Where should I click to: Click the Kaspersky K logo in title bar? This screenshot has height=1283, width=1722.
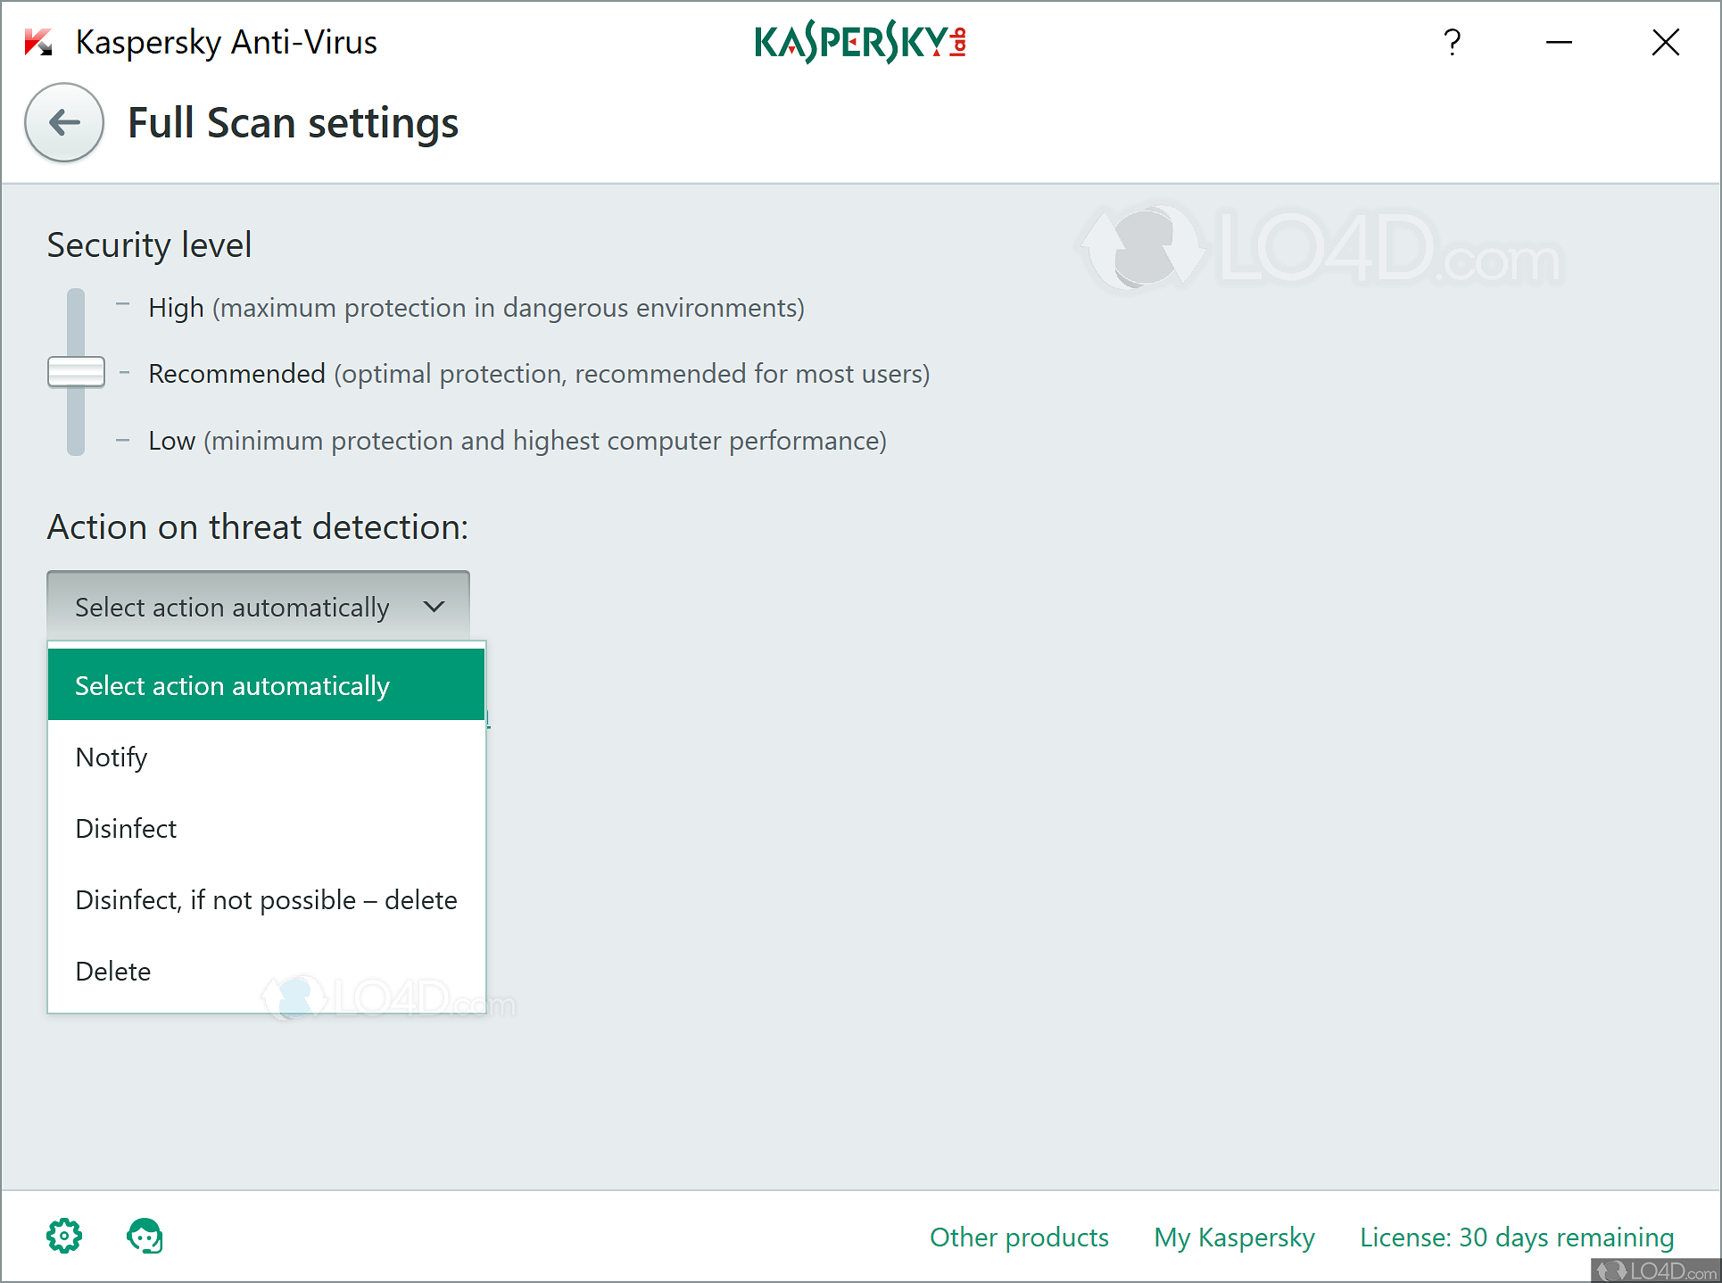[x=38, y=42]
